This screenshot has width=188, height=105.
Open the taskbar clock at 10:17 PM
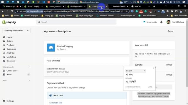(177, 2)
